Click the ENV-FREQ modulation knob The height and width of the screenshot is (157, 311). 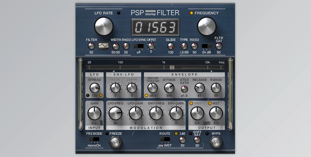pos(156,113)
